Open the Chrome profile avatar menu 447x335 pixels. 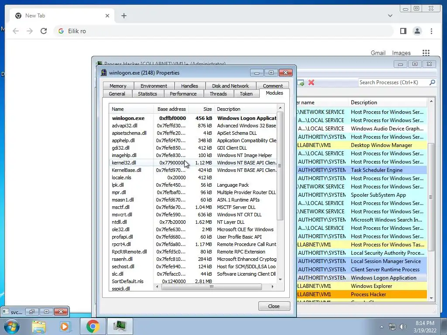pos(417,31)
